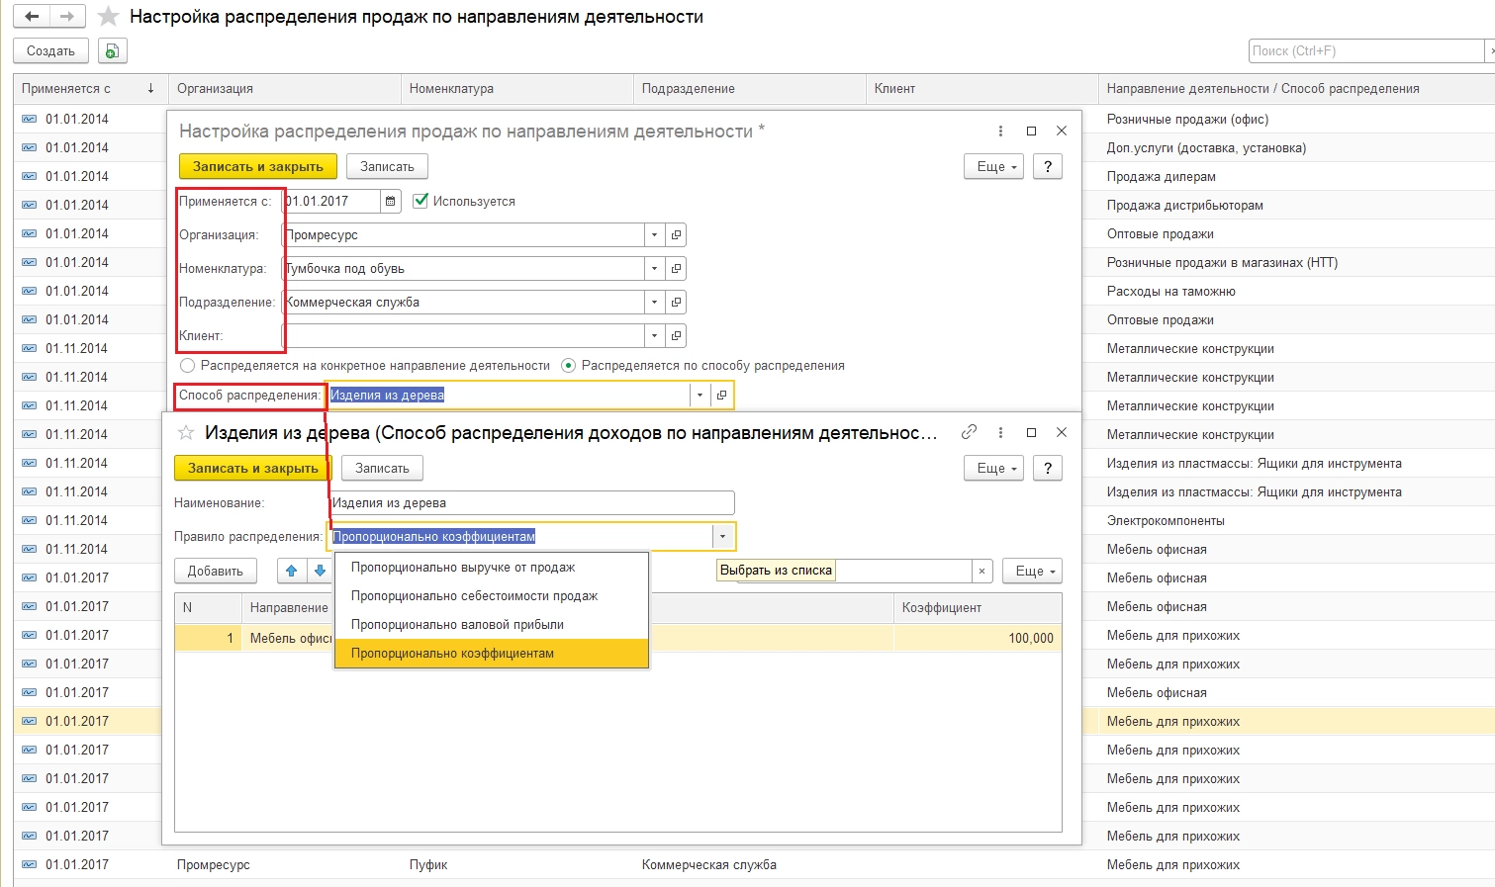Get link icon in Изделия из дерева dialog
The image size is (1495, 887).
(969, 432)
